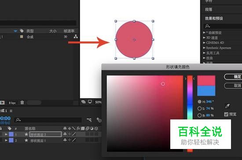
Task: Expand the 3D 通道 effects category
Action: tap(204, 37)
